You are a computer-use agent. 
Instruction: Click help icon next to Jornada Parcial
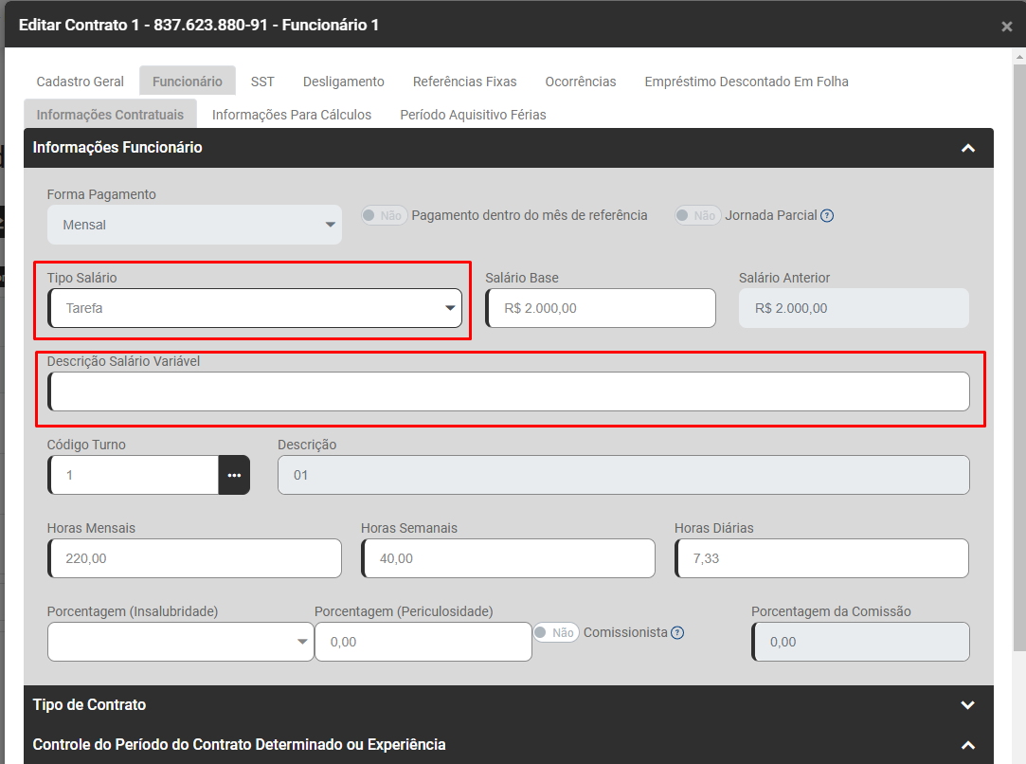click(x=827, y=215)
